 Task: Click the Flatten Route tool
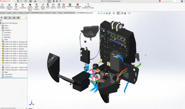click(64, 6)
